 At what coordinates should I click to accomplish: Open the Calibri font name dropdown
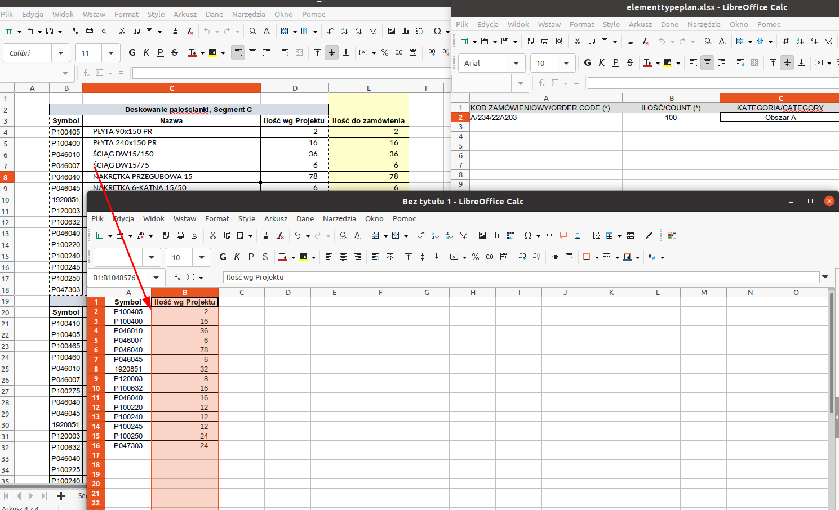pyautogui.click(x=60, y=52)
